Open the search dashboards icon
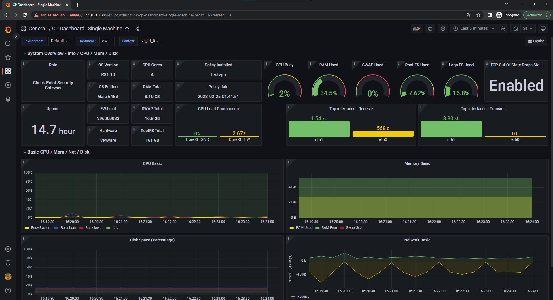The image size is (553, 300). point(8,44)
